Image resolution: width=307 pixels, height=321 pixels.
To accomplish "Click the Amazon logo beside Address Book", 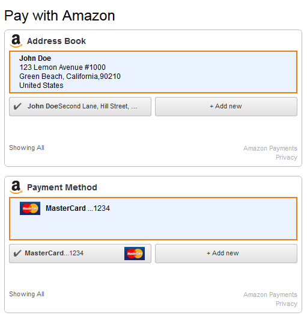I will tap(16, 41).
